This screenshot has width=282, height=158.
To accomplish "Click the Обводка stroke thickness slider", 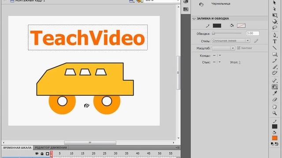I will point(227,33).
